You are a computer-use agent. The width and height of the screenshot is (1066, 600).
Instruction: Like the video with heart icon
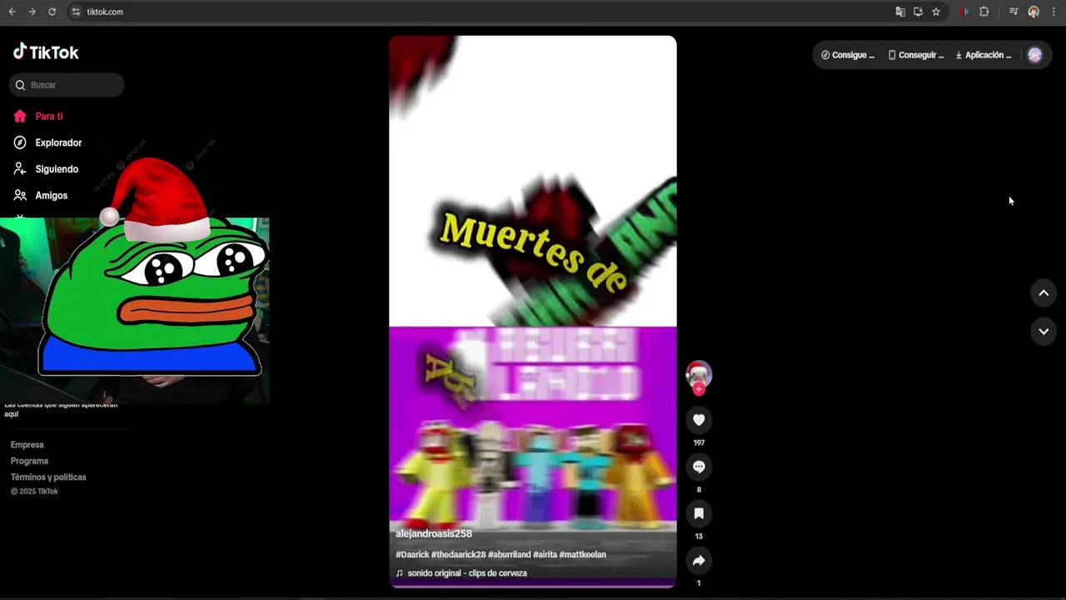[x=699, y=420]
